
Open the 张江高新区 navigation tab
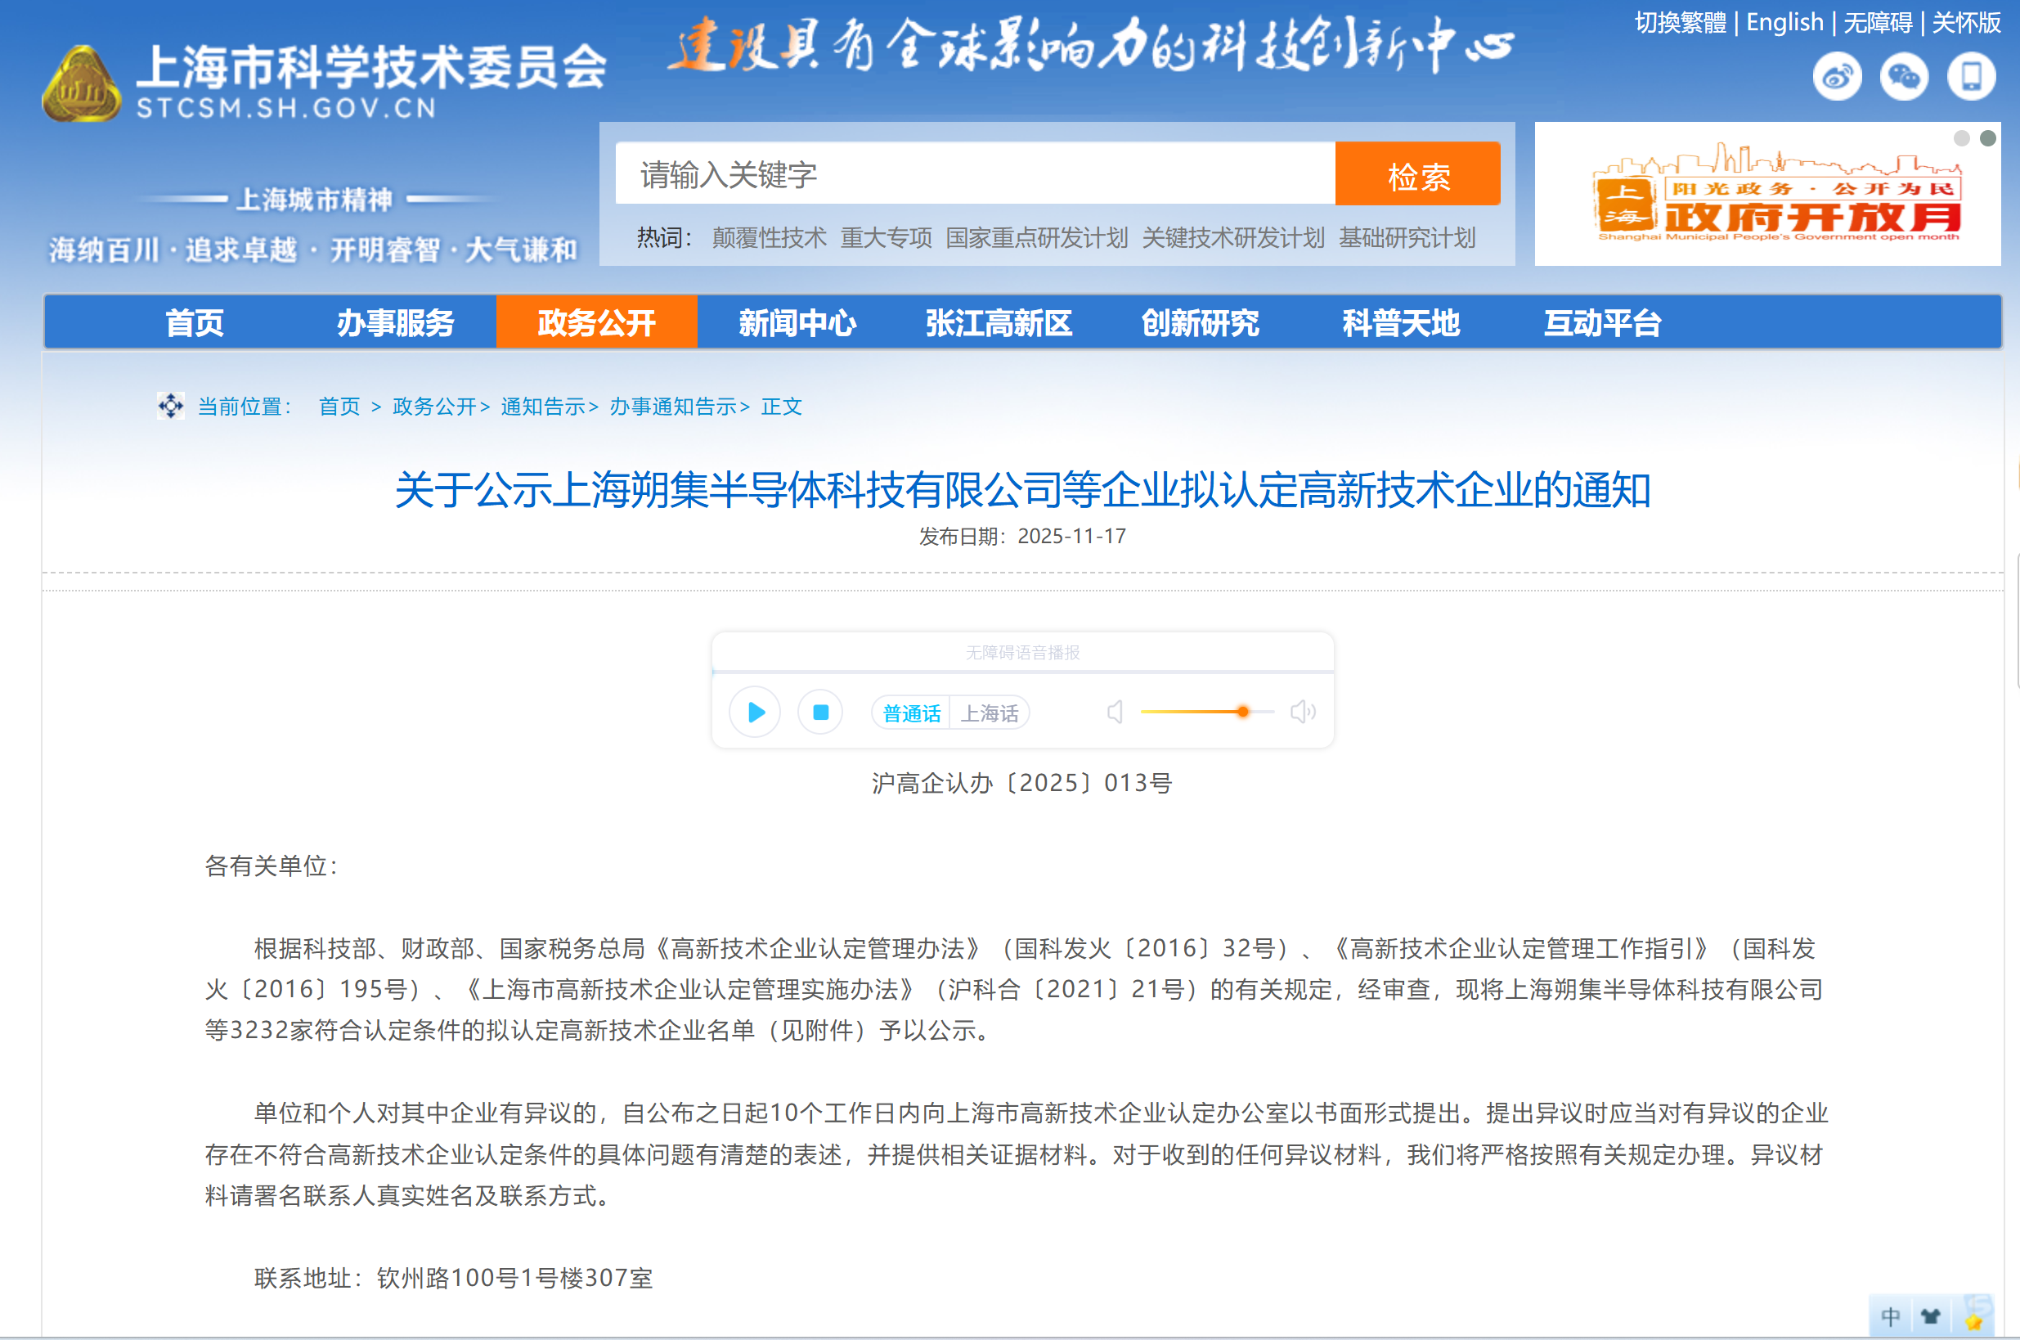pyautogui.click(x=999, y=323)
